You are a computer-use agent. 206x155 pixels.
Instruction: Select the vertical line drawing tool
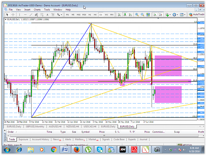[19, 14]
